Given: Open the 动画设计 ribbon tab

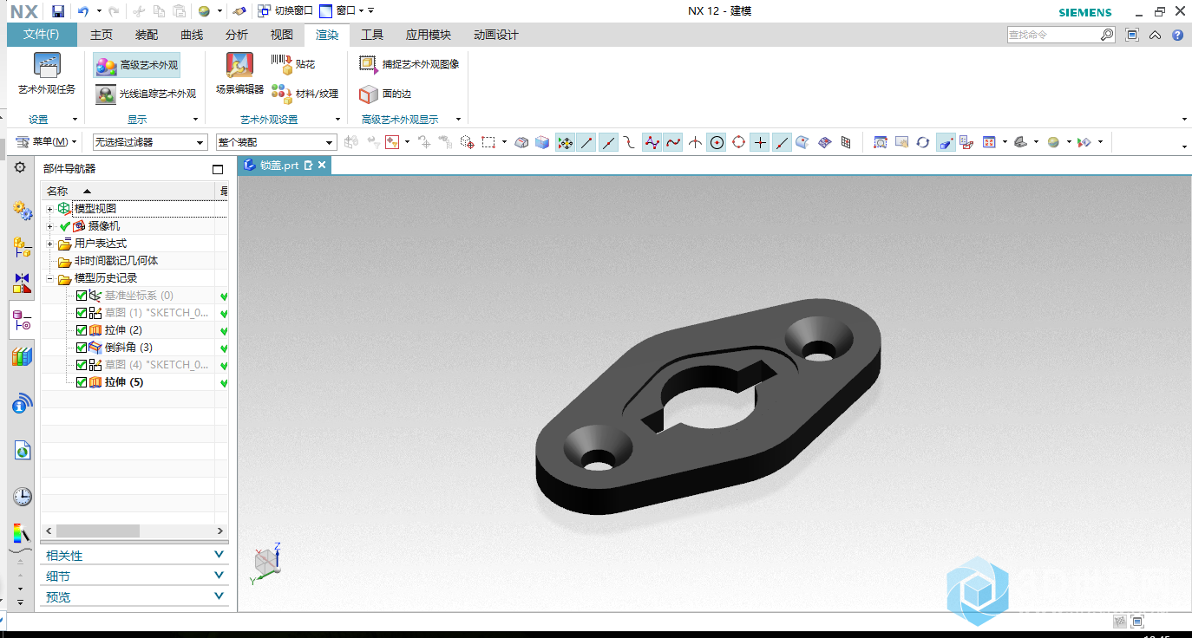Looking at the screenshot, I should (x=496, y=35).
